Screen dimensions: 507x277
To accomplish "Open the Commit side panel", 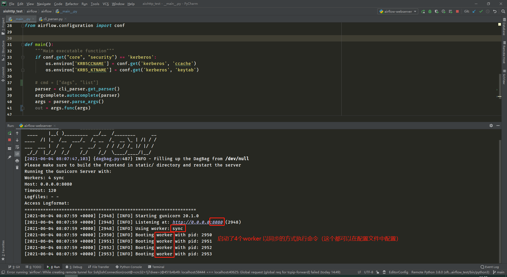I will coord(3,74).
